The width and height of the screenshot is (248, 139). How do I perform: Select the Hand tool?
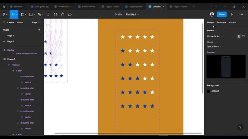tap(63, 14)
